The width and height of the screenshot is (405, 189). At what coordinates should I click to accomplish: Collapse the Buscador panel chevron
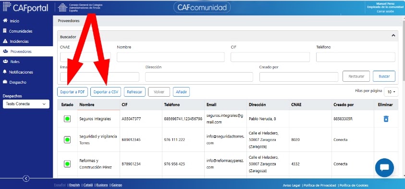[x=393, y=36]
